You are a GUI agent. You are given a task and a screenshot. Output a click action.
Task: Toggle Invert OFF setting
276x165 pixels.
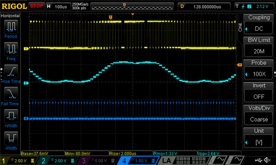point(259,92)
